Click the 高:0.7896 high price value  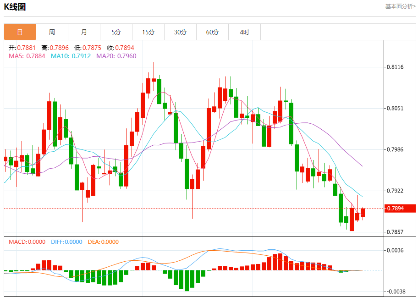[55, 48]
